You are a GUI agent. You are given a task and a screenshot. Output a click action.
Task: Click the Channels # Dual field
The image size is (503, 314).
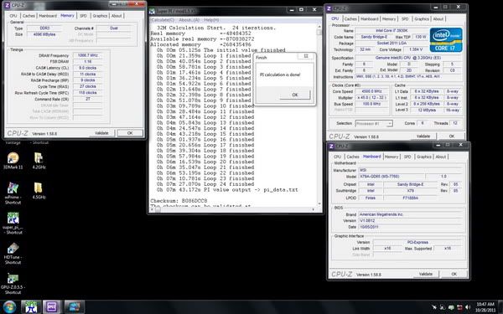[114, 28]
